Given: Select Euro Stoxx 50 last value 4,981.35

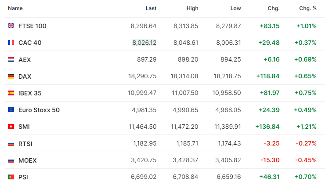Looking at the screenshot, I should [x=144, y=110].
